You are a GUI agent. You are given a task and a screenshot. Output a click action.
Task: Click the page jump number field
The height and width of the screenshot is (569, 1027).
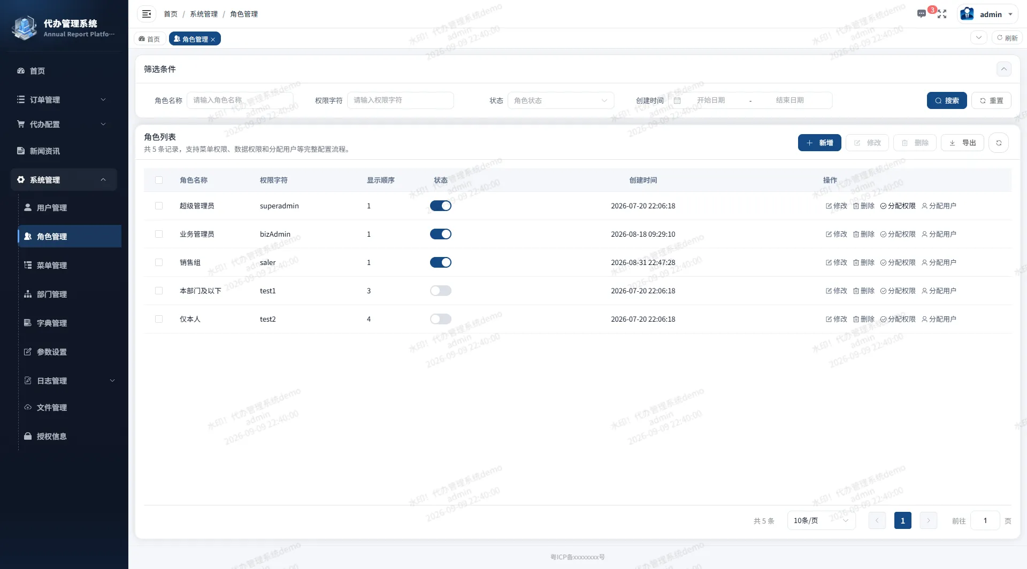[x=985, y=521]
